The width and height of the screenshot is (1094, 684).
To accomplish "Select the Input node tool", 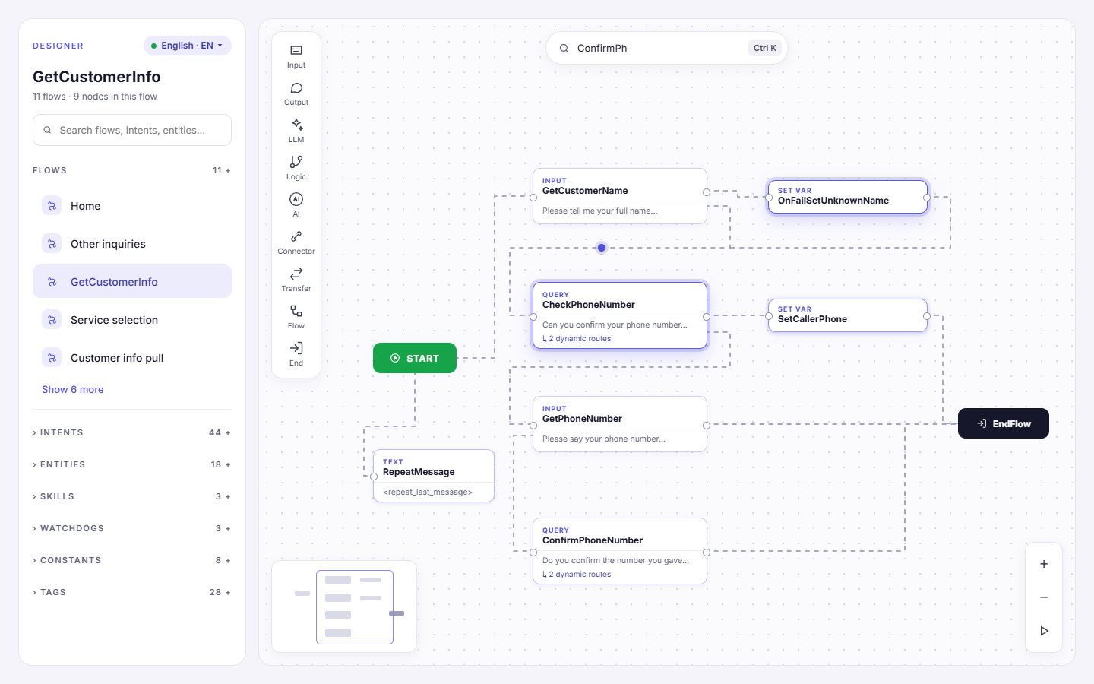I will (296, 56).
